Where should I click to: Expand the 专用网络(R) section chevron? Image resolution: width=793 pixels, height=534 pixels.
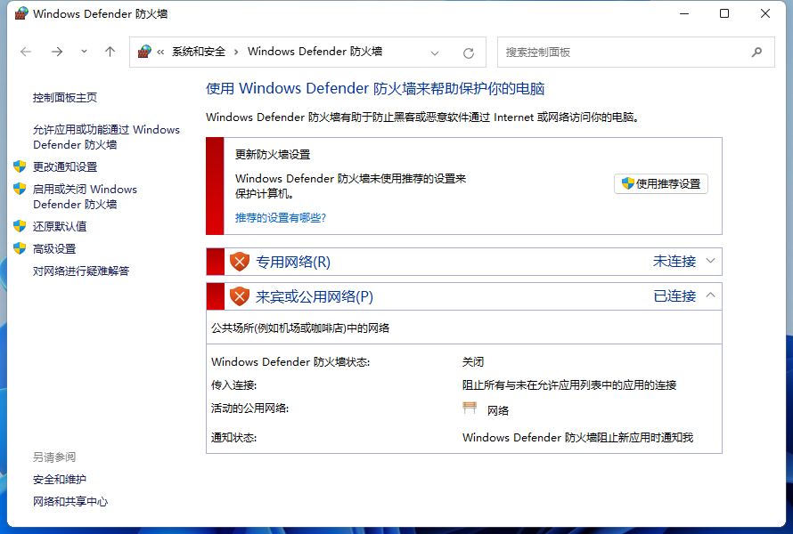pyautogui.click(x=710, y=261)
